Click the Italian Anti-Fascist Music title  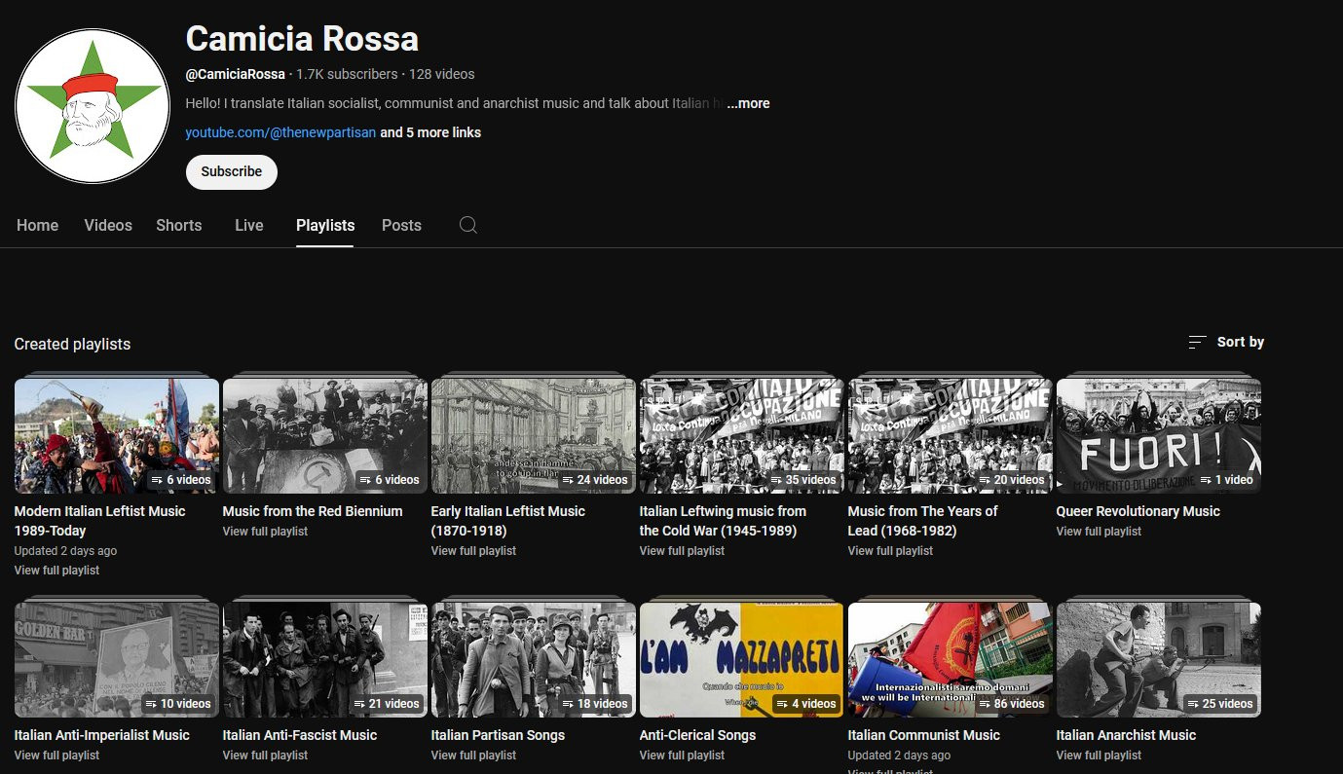[300, 735]
